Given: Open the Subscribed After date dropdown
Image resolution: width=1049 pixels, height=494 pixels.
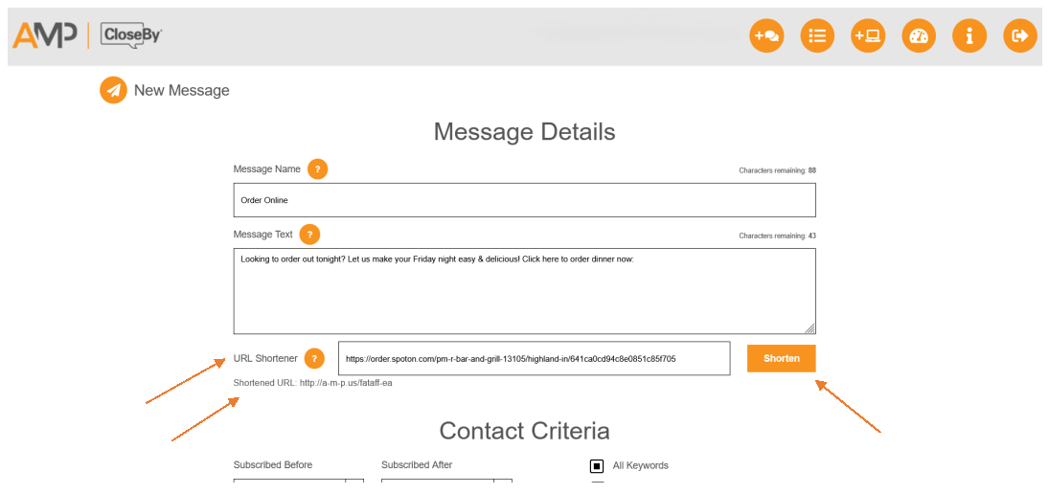Looking at the screenshot, I should click(503, 485).
